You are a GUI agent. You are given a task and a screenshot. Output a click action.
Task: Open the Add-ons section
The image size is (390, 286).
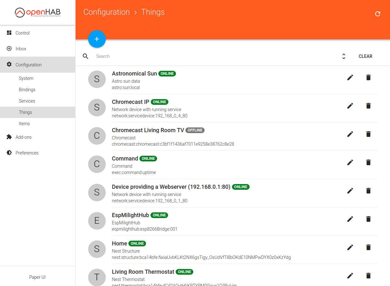(24, 137)
